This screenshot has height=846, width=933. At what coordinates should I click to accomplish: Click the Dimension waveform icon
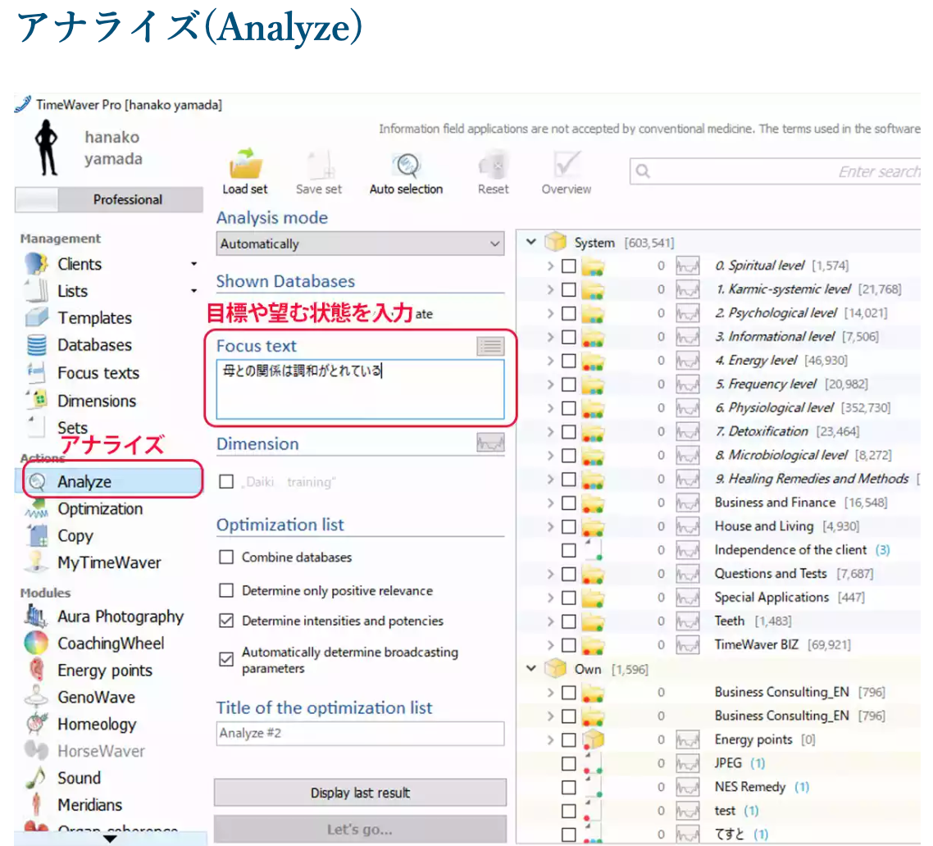490,443
